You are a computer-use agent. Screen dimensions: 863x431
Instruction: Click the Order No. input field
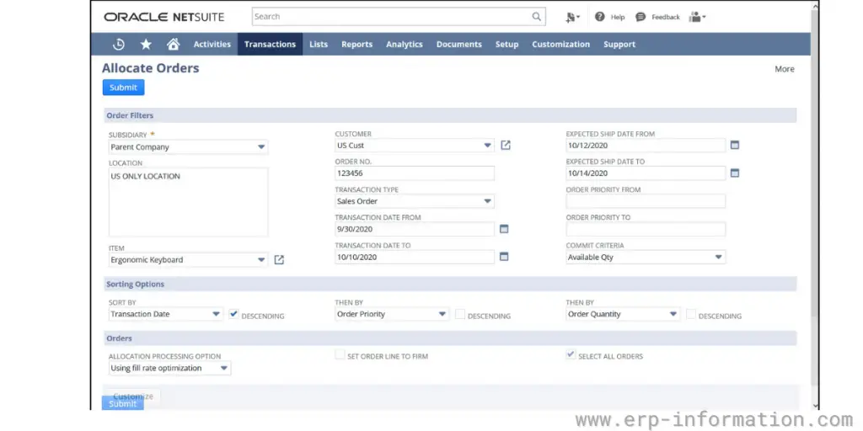(x=414, y=173)
